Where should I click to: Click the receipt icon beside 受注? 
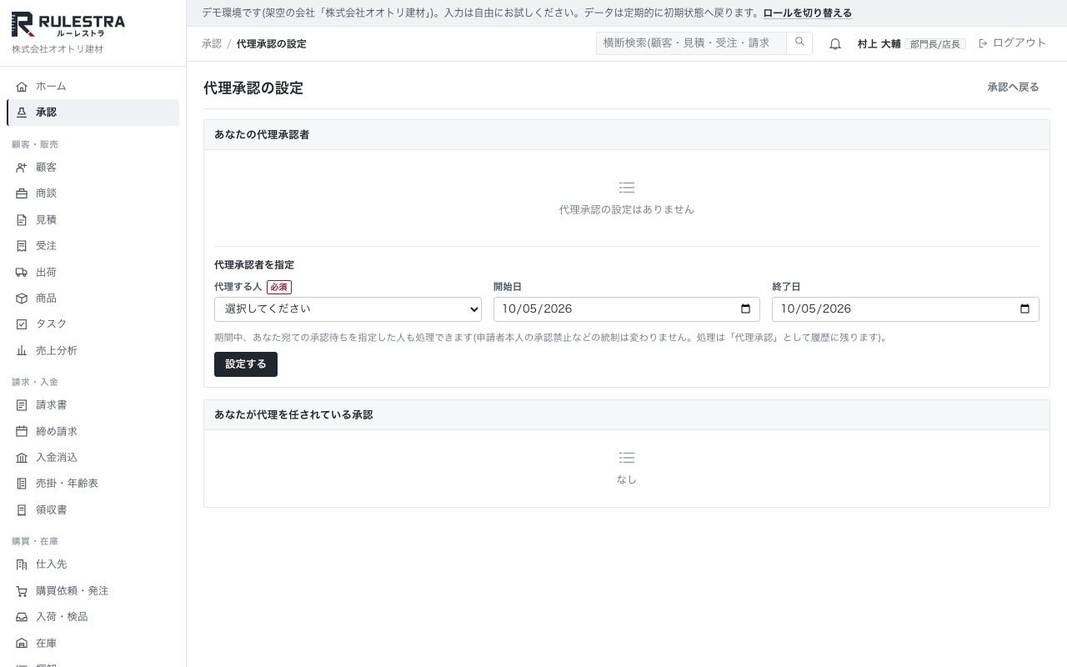[22, 246]
